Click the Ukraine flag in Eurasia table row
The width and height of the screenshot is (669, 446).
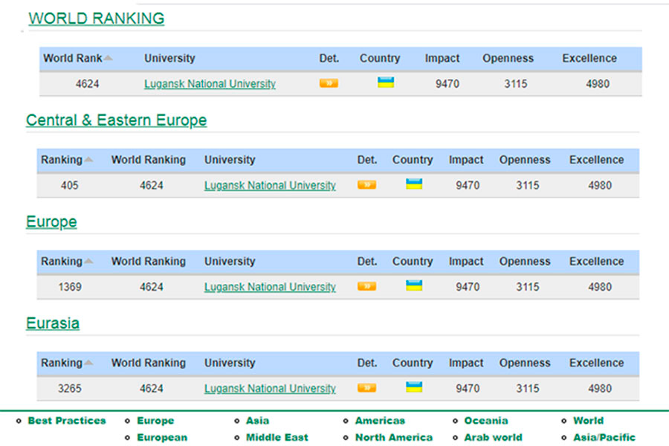414,387
